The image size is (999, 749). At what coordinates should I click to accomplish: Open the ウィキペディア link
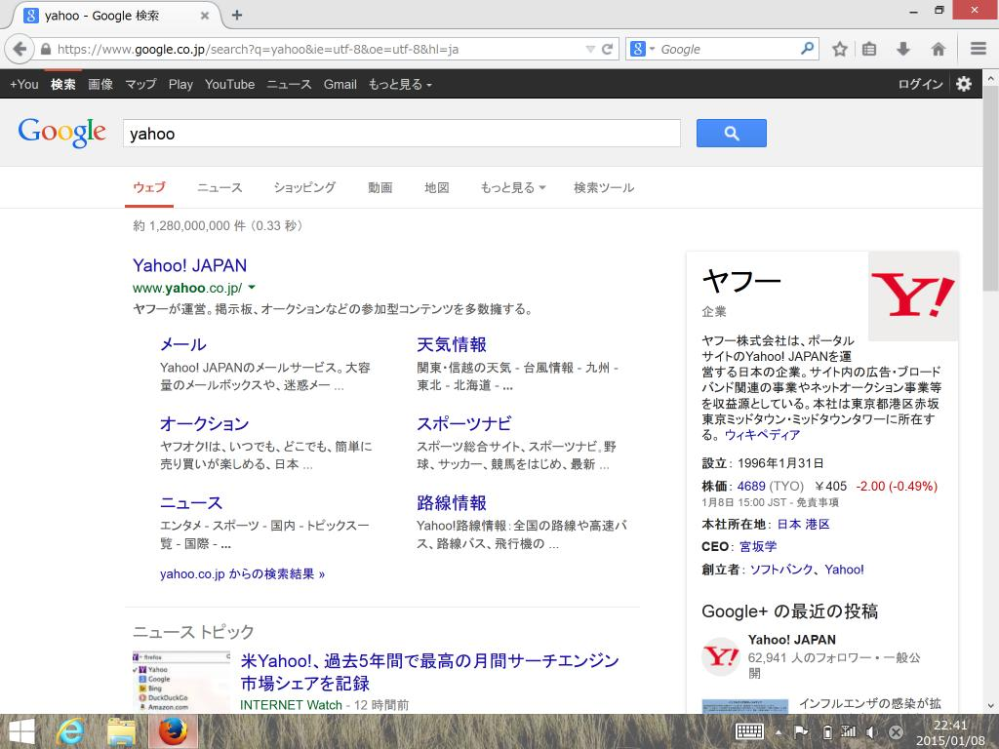click(762, 434)
